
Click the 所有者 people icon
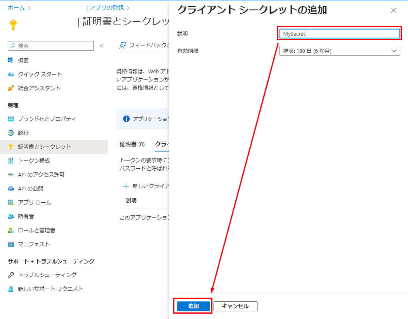[11, 216]
